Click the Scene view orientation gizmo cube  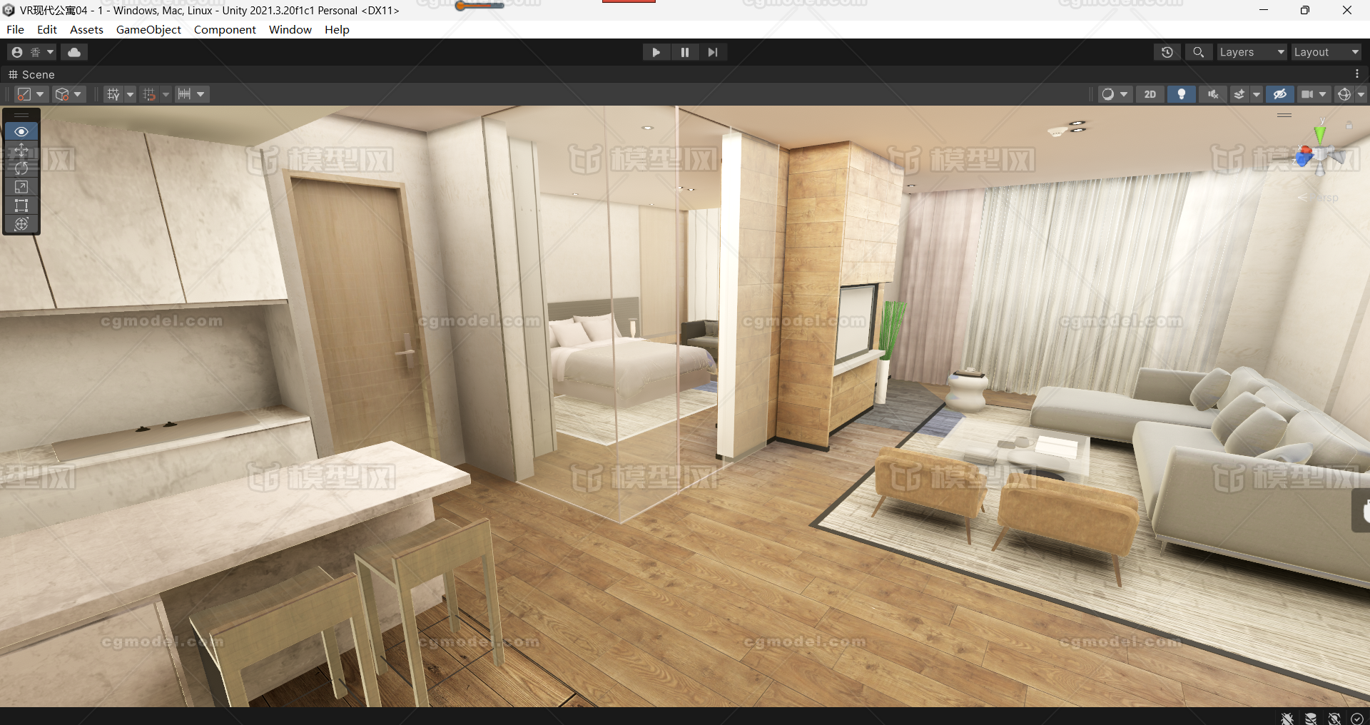[1319, 154]
